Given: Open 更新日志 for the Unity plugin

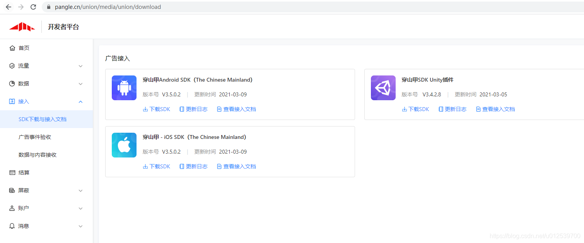Looking at the screenshot, I should click(x=453, y=109).
